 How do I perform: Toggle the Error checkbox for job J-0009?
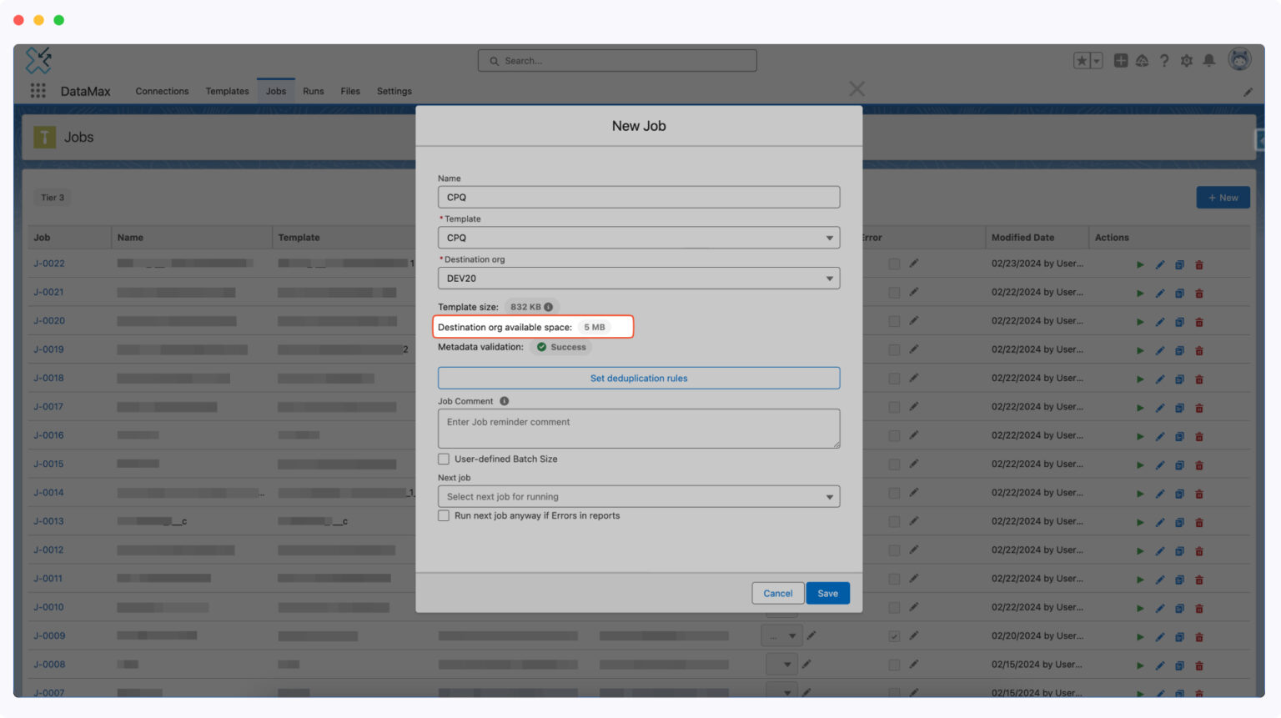893,635
